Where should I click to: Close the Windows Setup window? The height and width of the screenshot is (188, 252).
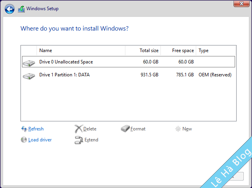point(241,4)
